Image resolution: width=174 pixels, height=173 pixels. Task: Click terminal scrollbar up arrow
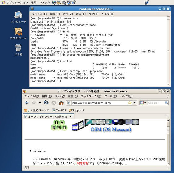point(168,18)
